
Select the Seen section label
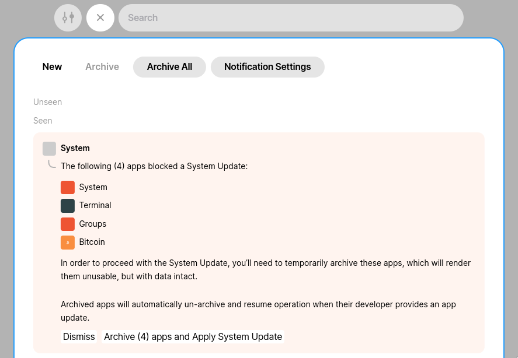tap(43, 121)
